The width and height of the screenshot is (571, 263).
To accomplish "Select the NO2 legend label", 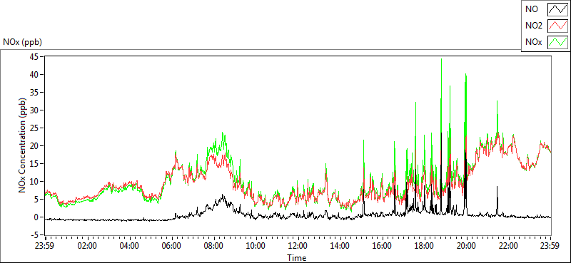I will [533, 26].
